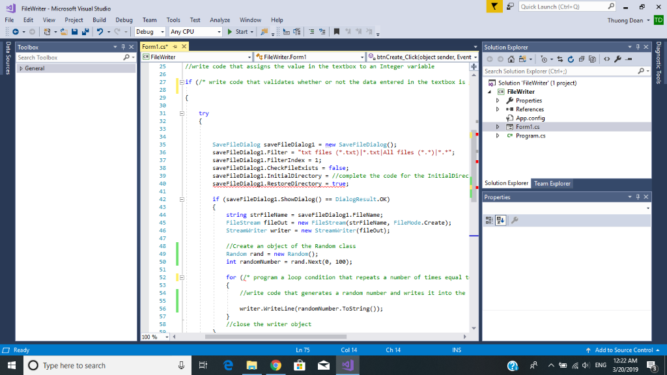Toggle the pin on Form1.cs tab

click(175, 47)
